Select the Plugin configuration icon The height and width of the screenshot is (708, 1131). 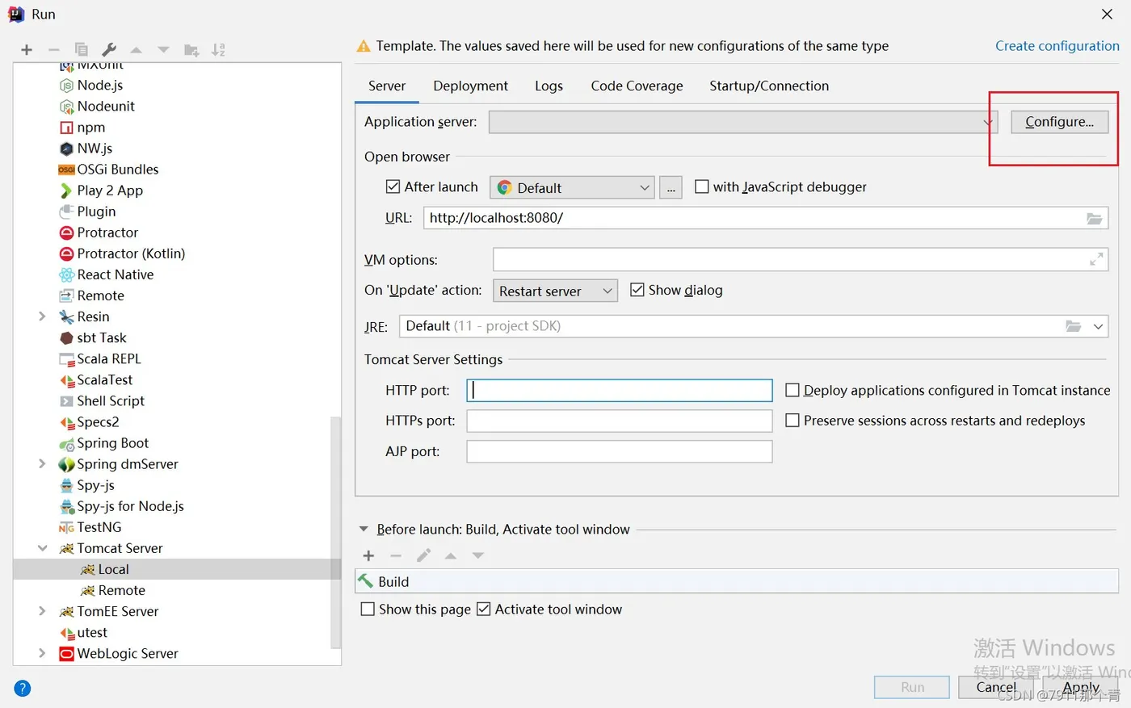point(66,212)
